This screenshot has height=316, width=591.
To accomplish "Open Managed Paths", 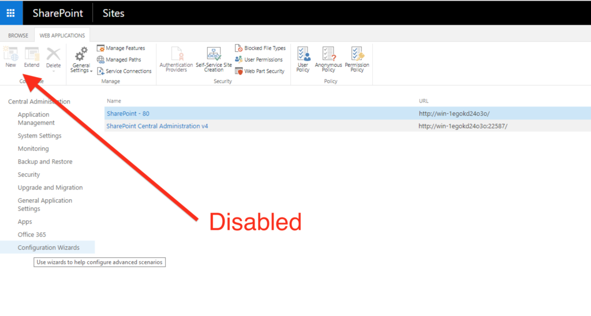I will tap(119, 59).
